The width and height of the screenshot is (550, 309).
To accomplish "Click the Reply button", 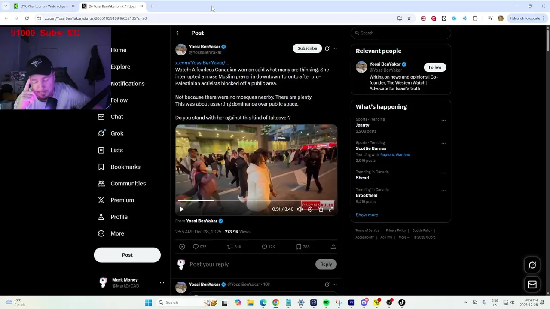I will click(326, 264).
